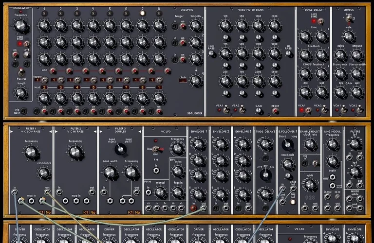Click the Envelope 1 red trigger in jack

point(194,208)
